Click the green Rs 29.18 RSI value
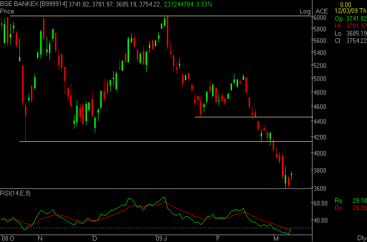 (351, 200)
